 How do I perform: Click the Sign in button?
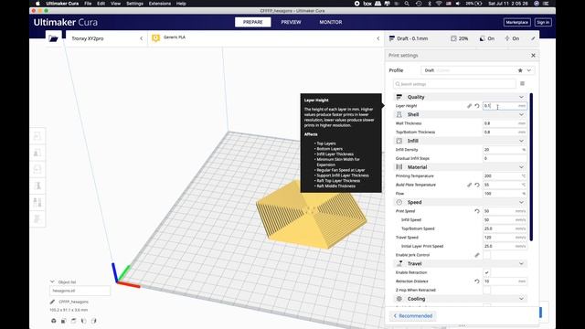(x=543, y=22)
